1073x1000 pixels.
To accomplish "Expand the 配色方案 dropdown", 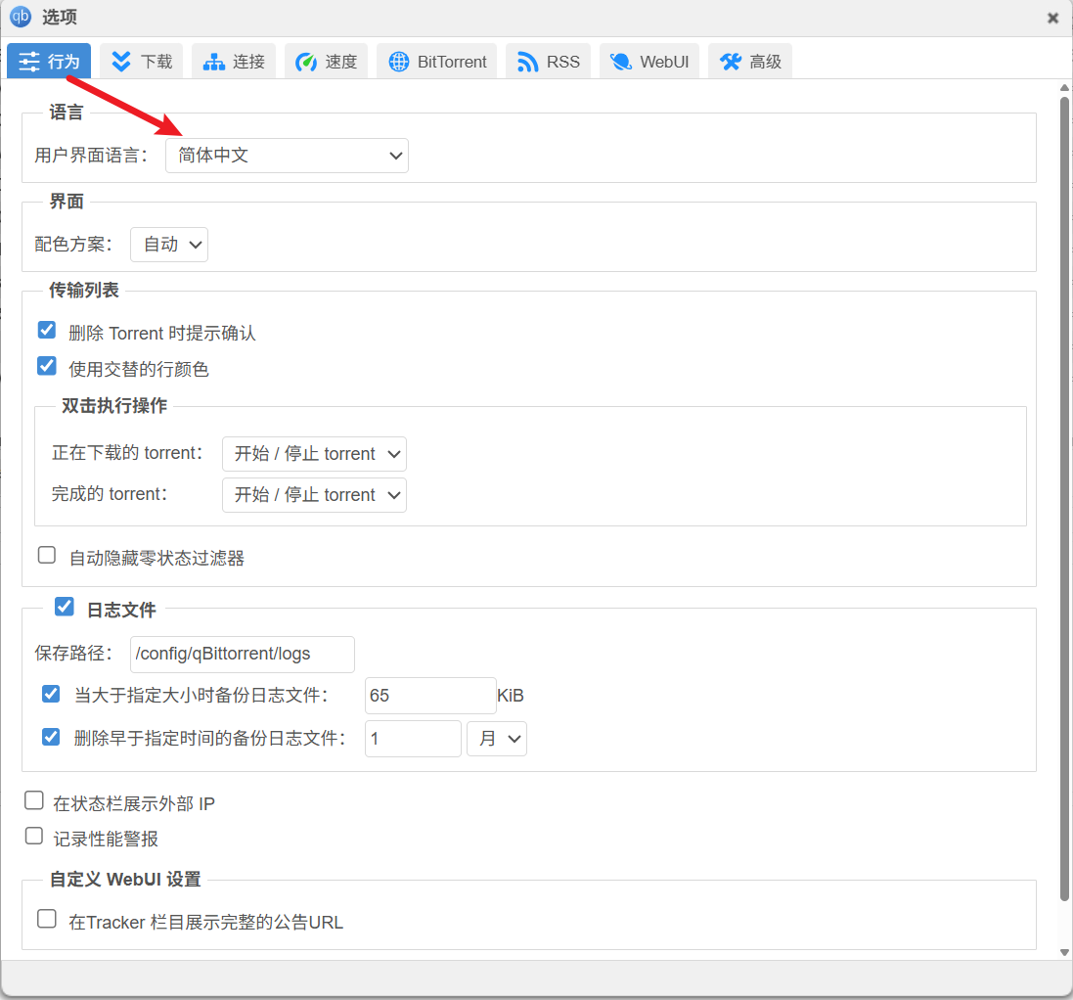I will coord(169,245).
